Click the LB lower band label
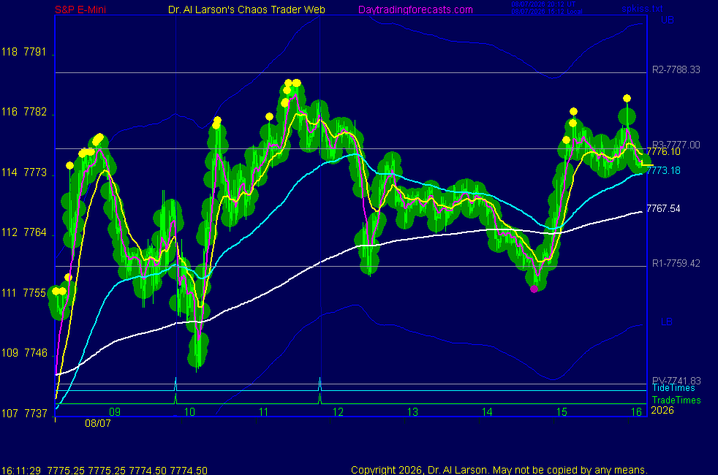Viewport: 718px width, 475px height. point(666,322)
